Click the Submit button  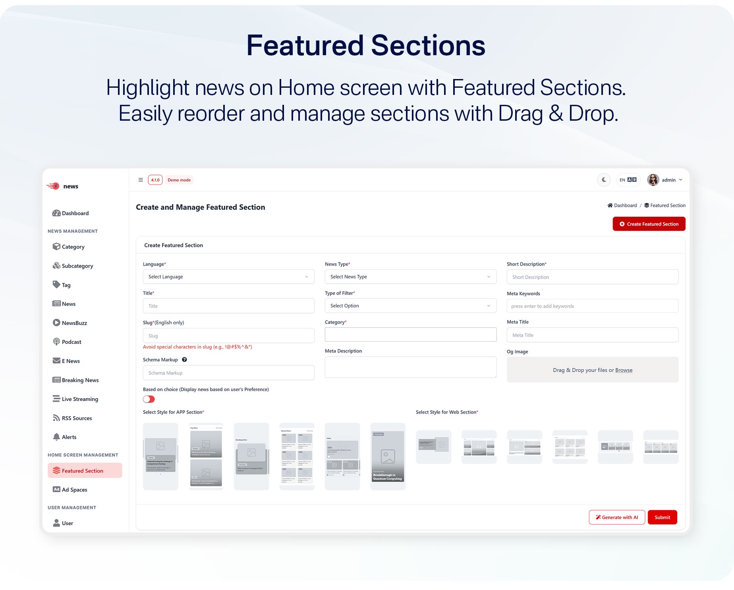(663, 517)
